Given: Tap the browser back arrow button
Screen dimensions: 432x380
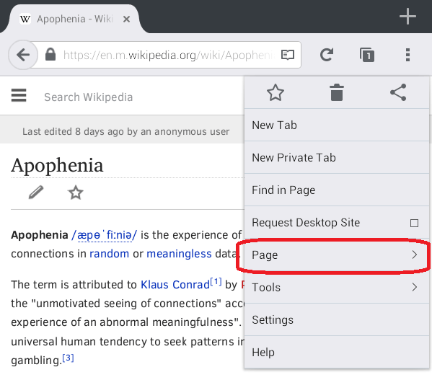Looking at the screenshot, I should click(x=23, y=55).
